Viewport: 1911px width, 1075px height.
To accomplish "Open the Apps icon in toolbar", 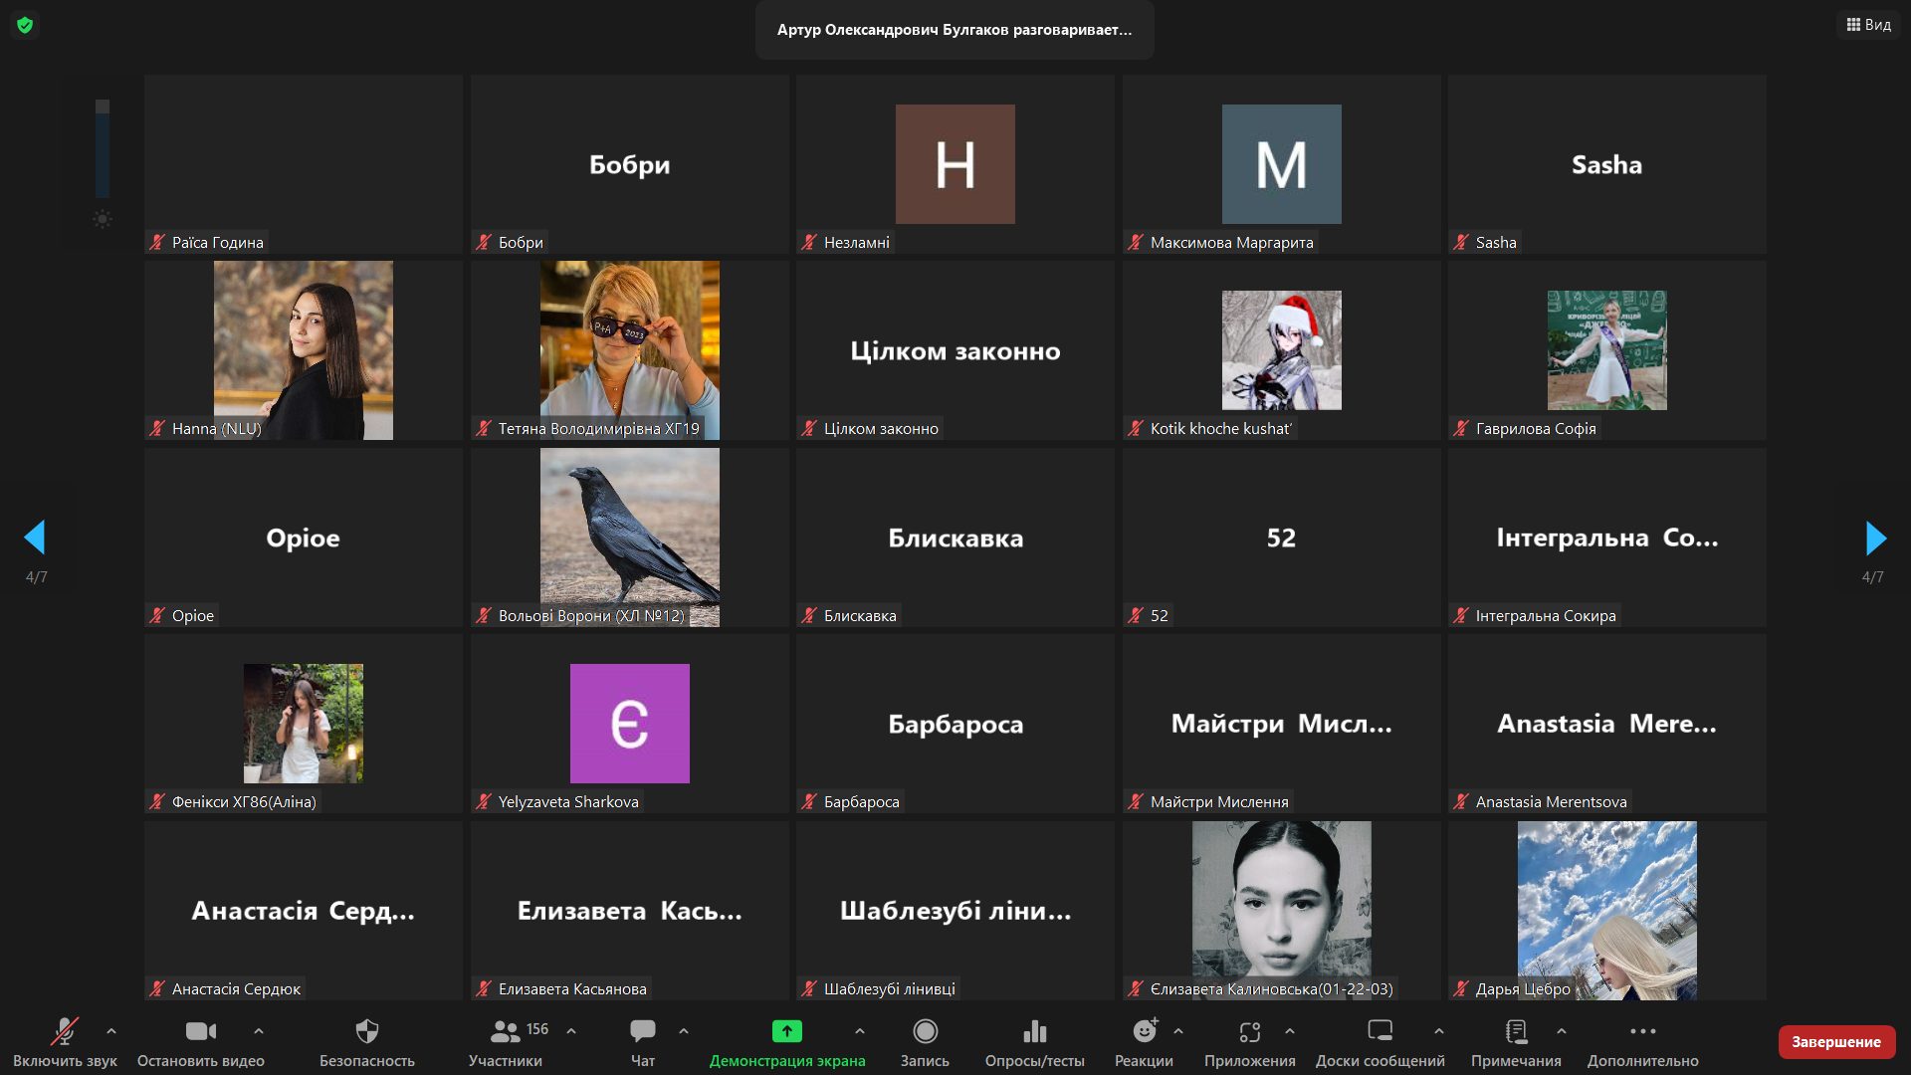I will coord(1249,1032).
